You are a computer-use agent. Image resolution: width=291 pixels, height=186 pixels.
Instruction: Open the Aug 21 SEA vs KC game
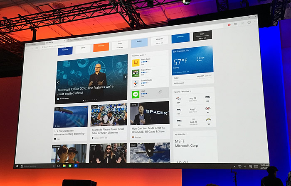point(193,111)
